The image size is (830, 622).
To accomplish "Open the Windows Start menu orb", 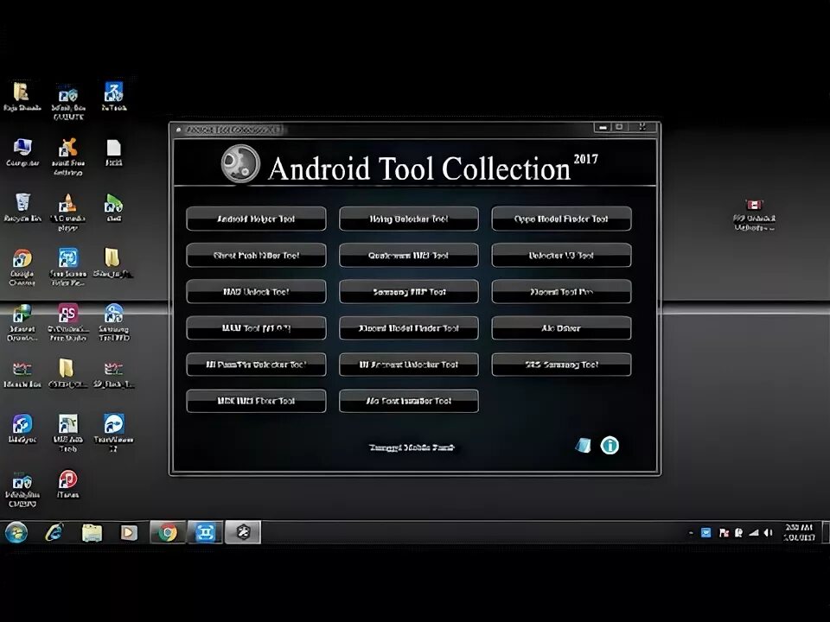I will tap(16, 532).
